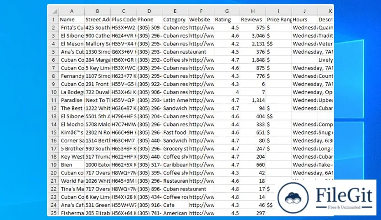
Task: Select the 'Fernandy' name cell
Action: (72, 76)
